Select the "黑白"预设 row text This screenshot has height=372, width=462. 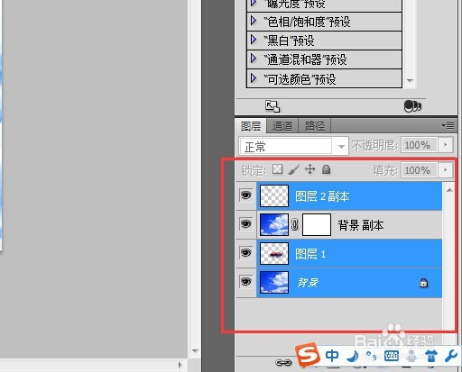pyautogui.click(x=289, y=41)
